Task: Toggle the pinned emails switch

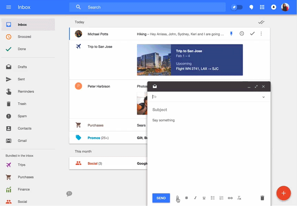Action: (237, 7)
